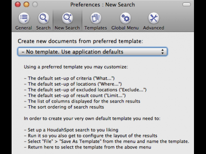Open the Search preferences magnifier icon
This screenshot has width=206, height=154.
[x=43, y=18]
